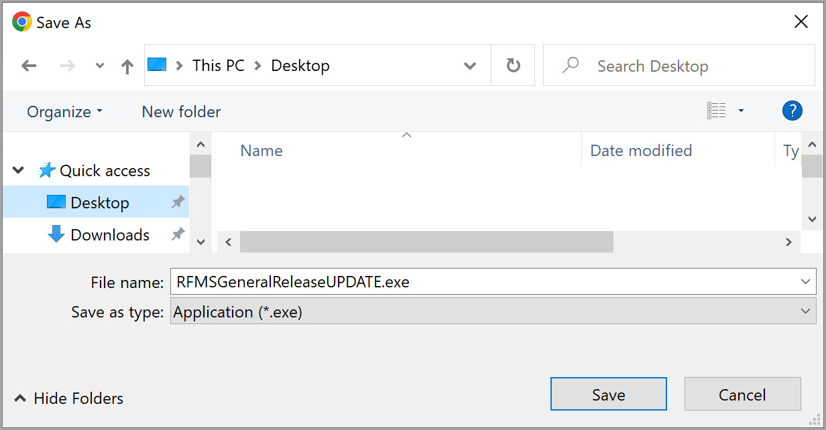Click New folder on the toolbar
Image resolution: width=826 pixels, height=430 pixels.
[180, 111]
